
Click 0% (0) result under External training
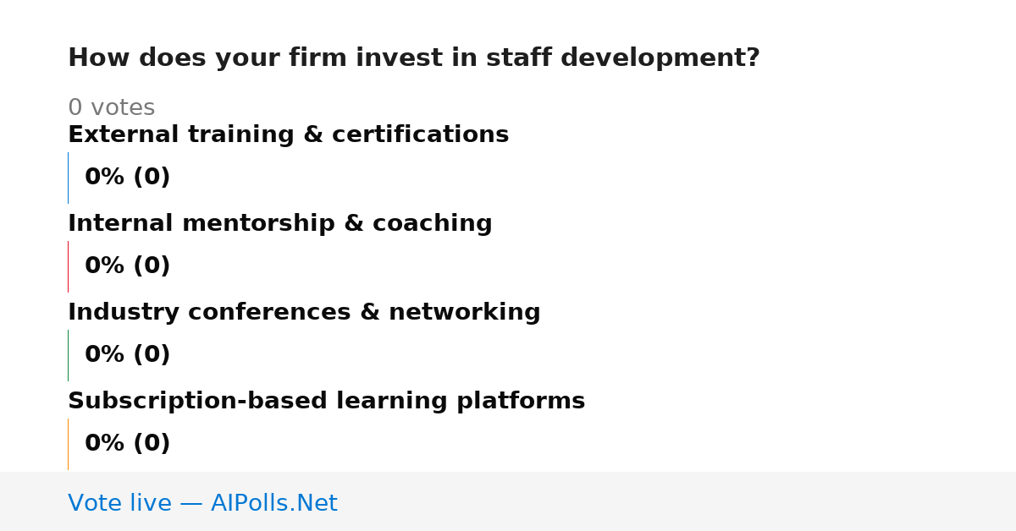coord(127,177)
